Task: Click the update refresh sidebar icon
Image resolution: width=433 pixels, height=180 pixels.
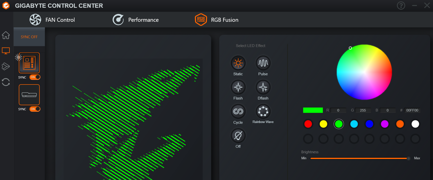Action: pyautogui.click(x=6, y=82)
